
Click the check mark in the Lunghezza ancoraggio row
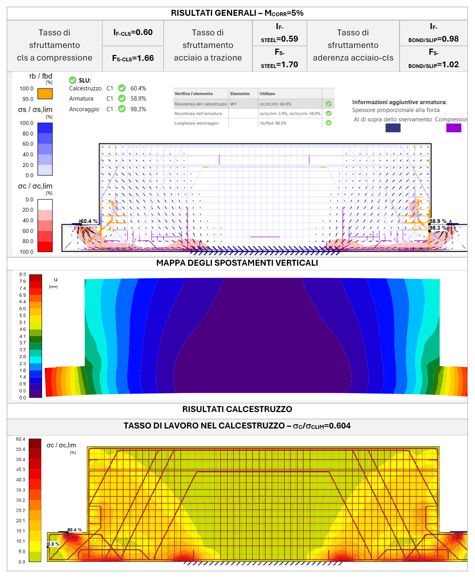(x=329, y=123)
